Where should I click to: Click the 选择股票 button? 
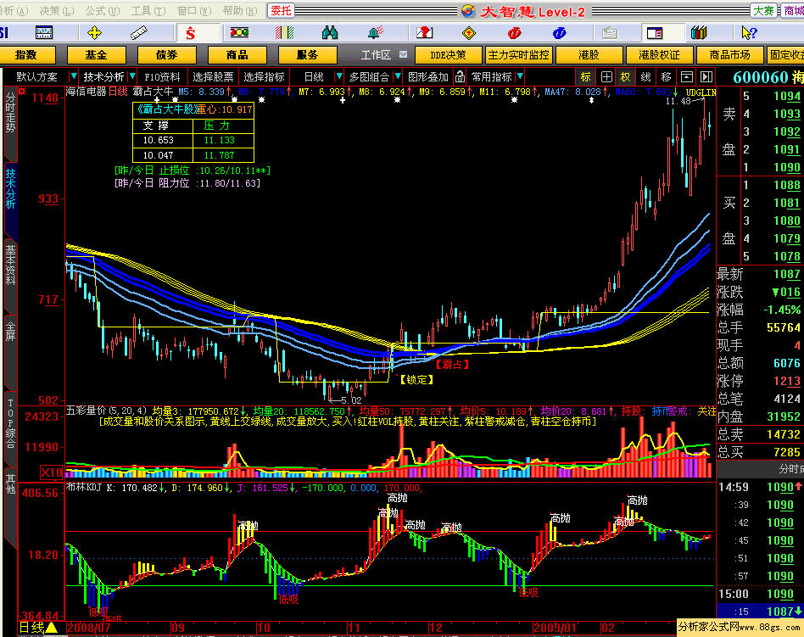click(213, 77)
